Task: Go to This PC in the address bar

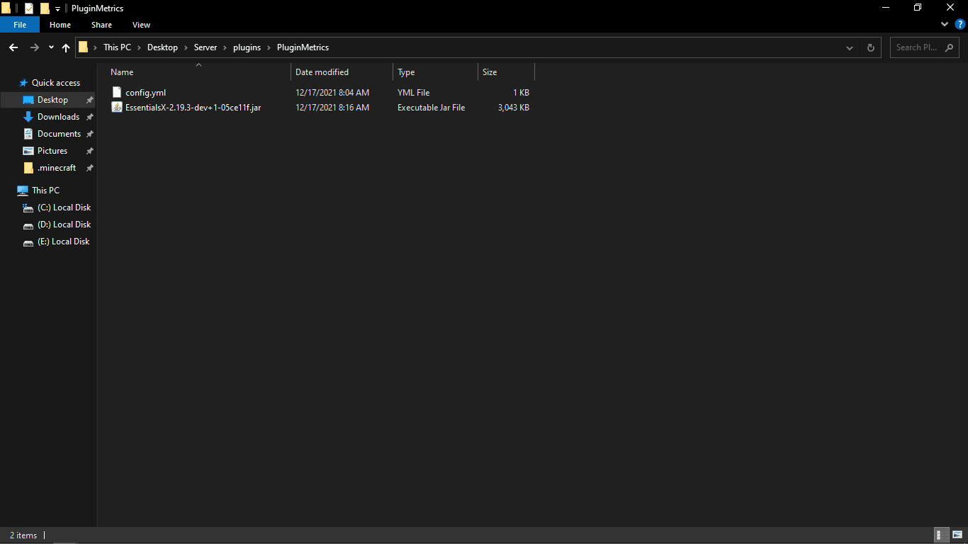Action: [117, 47]
